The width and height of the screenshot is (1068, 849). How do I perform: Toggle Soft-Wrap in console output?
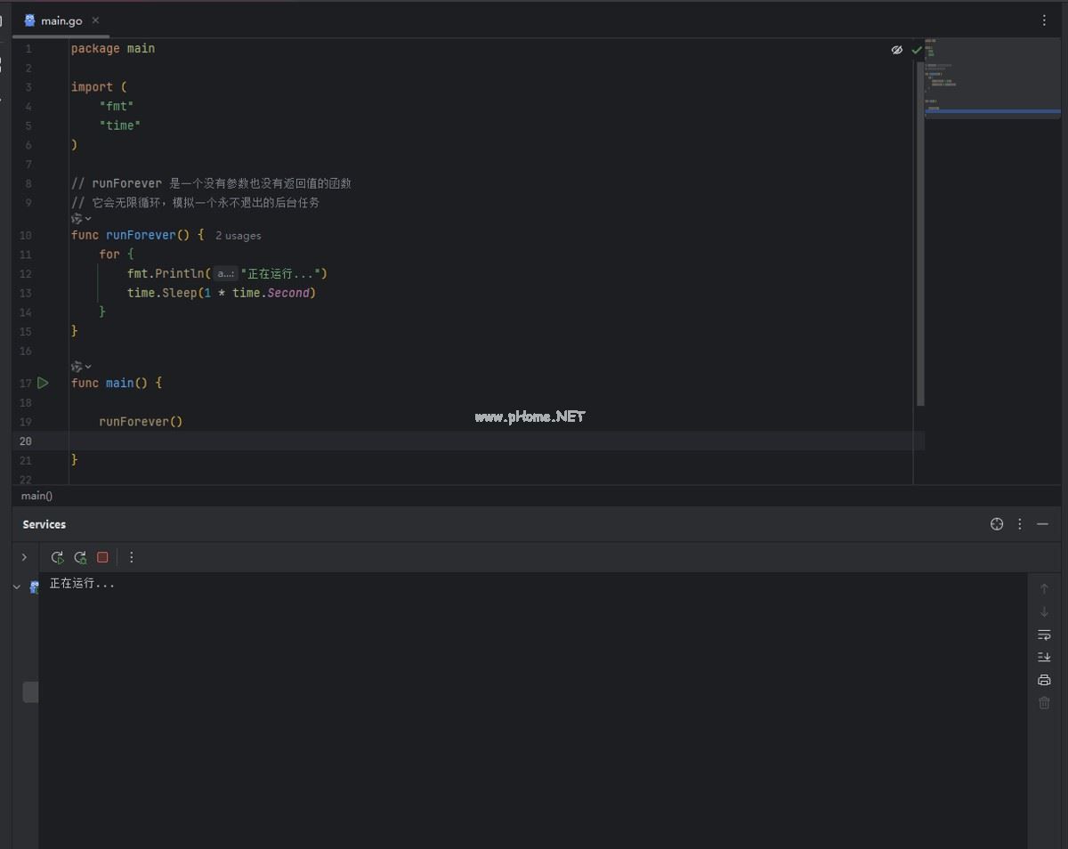pos(1044,635)
